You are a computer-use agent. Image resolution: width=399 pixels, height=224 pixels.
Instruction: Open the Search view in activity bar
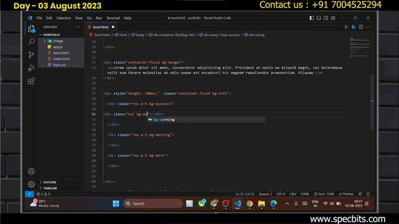coord(31,42)
